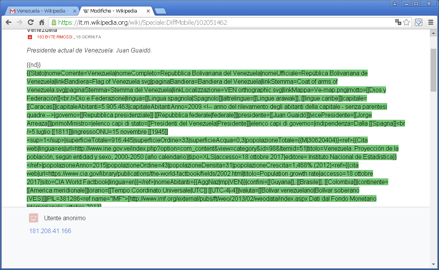Close the Venezuela - Wikipedia tab
Screen dimensions: 439x270
click(75, 11)
